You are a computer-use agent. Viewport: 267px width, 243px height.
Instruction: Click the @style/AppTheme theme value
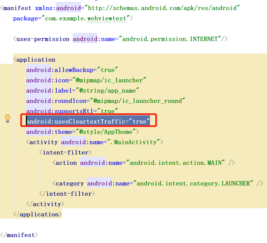point(106,132)
